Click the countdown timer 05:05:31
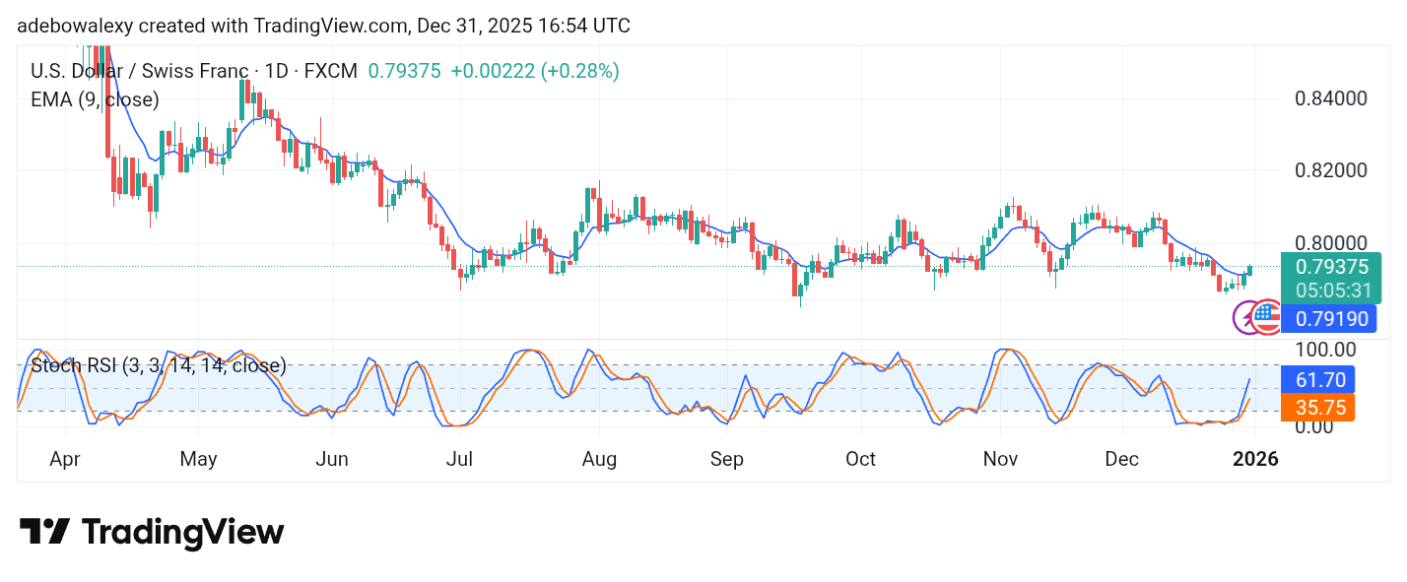The width and height of the screenshot is (1407, 582). pyautogui.click(x=1332, y=291)
